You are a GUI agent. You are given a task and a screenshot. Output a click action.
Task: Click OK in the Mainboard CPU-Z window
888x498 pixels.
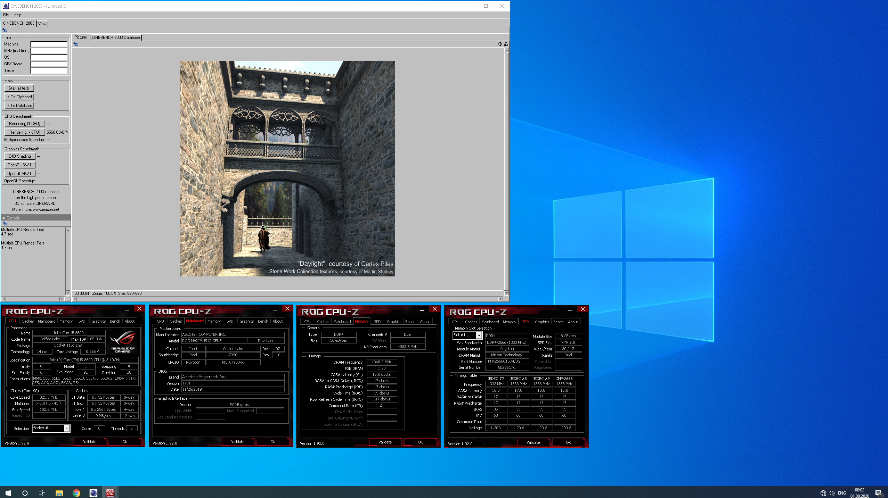coord(273,442)
